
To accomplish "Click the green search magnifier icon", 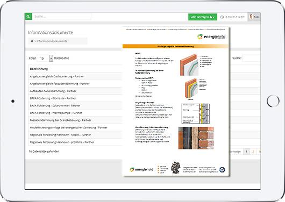I will coord(28,17).
